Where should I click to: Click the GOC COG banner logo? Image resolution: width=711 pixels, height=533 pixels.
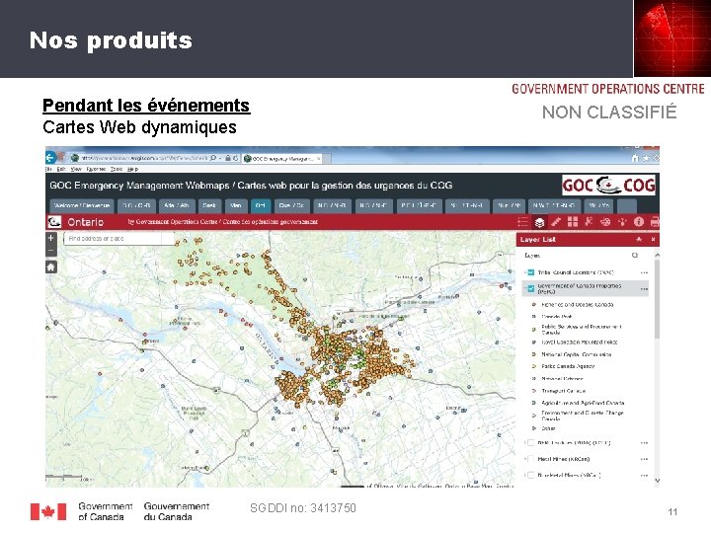tap(609, 186)
